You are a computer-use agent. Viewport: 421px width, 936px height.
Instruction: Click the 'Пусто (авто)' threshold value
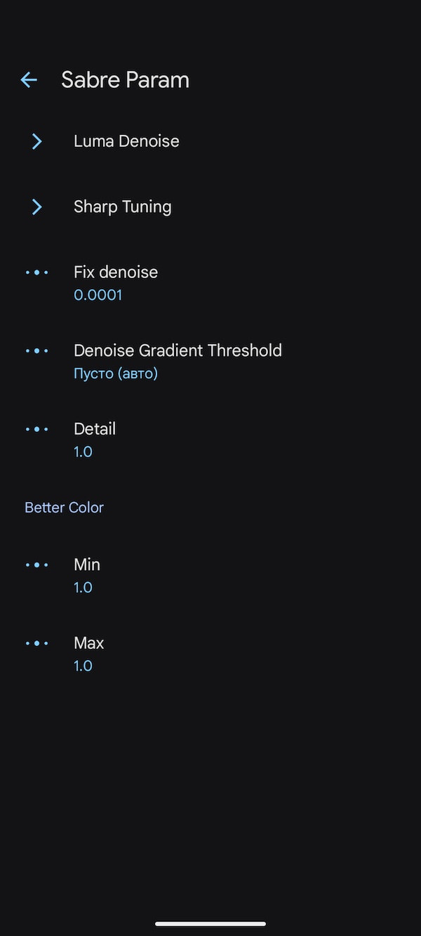tap(115, 373)
